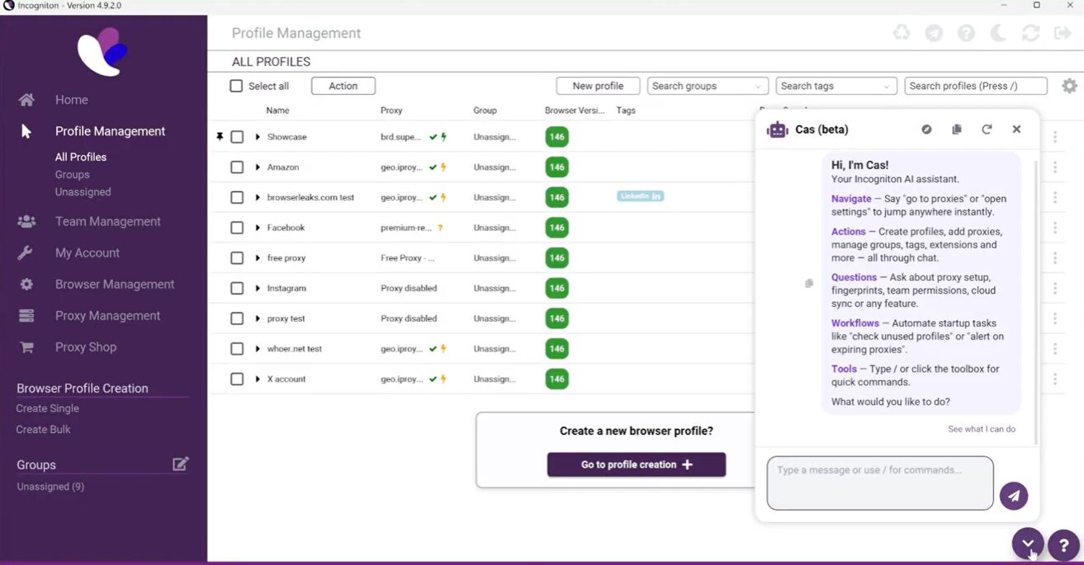
Task: Toggle dark mode moon icon
Action: 998,33
